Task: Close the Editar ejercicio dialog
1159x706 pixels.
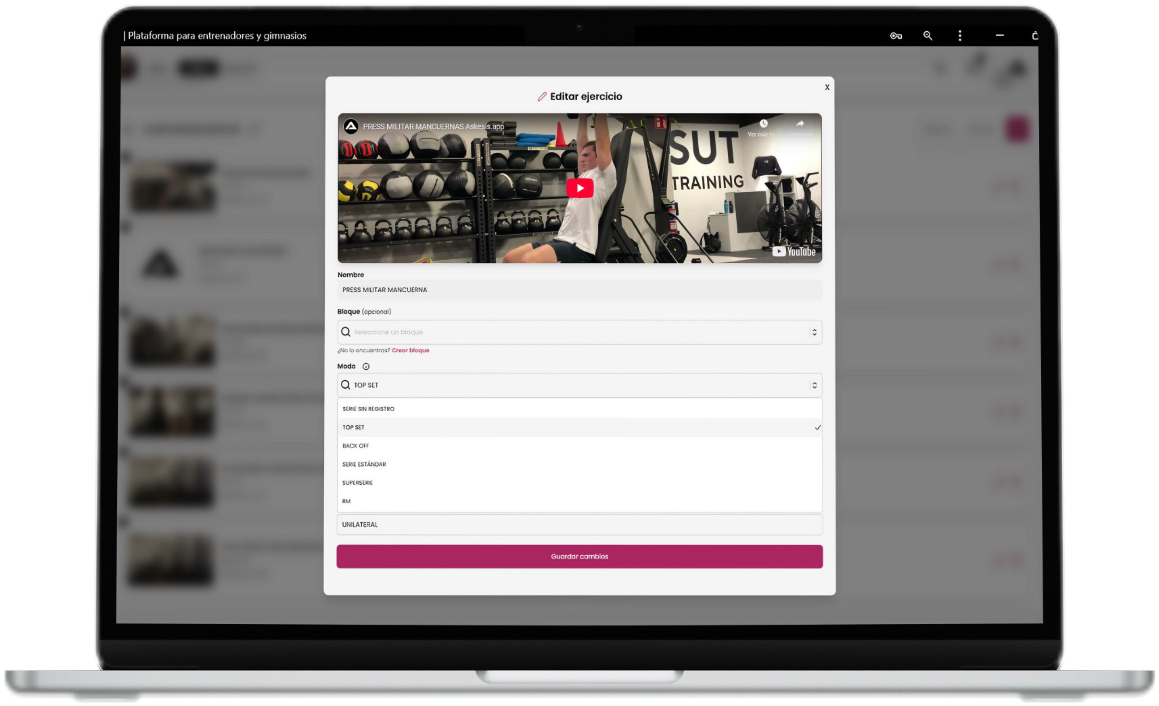Action: (x=827, y=87)
